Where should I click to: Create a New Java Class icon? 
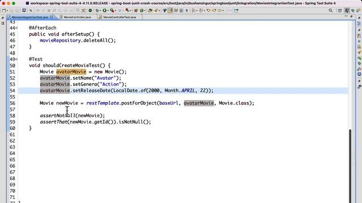coord(141,11)
